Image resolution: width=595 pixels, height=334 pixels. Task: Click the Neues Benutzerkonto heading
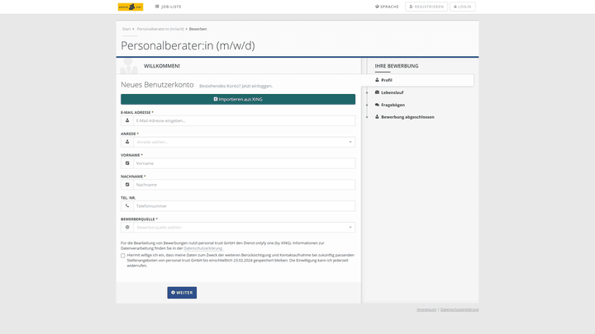point(157,85)
